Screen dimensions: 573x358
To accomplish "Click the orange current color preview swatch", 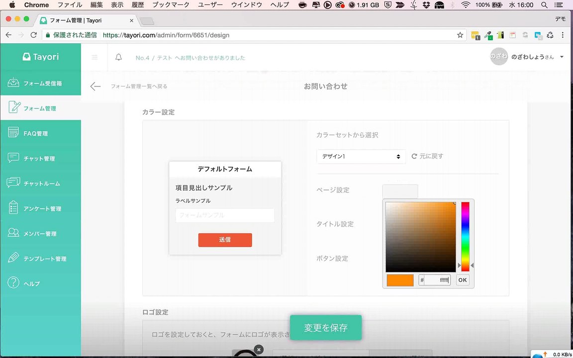I will pos(400,280).
